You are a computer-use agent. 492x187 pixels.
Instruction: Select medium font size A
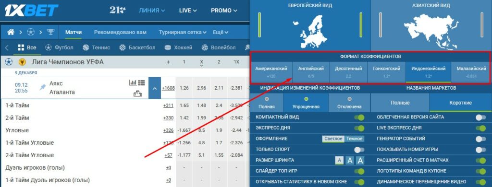[x=350, y=160]
